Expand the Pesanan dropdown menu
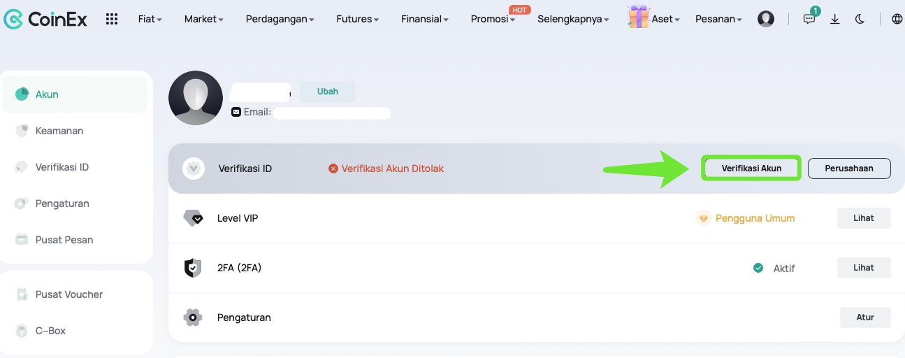905x358 pixels. tap(719, 19)
